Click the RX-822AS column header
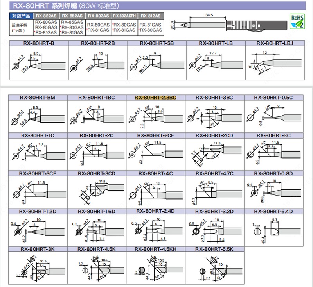Screen dimensions: 313x287 (x=47, y=16)
